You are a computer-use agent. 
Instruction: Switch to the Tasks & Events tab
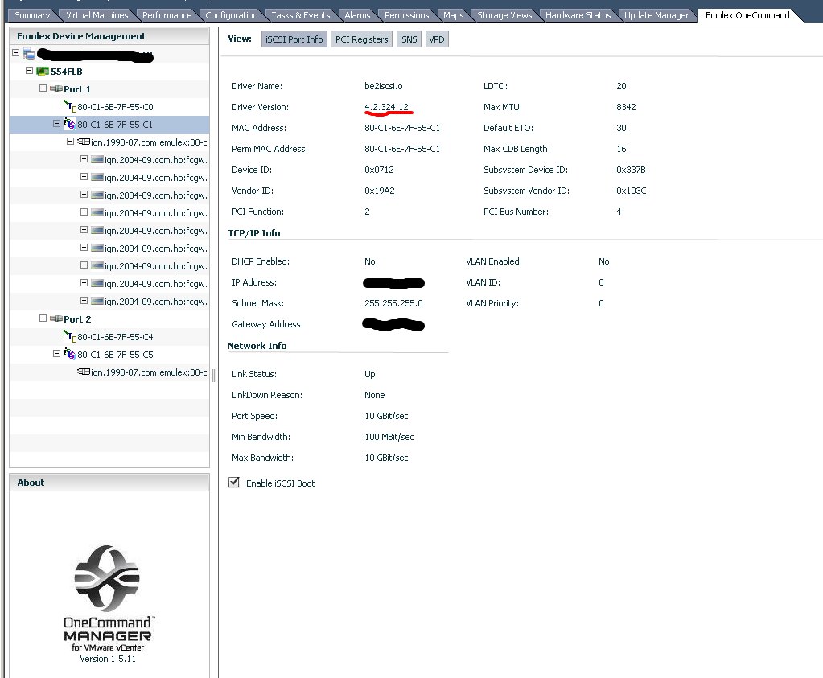click(x=301, y=14)
